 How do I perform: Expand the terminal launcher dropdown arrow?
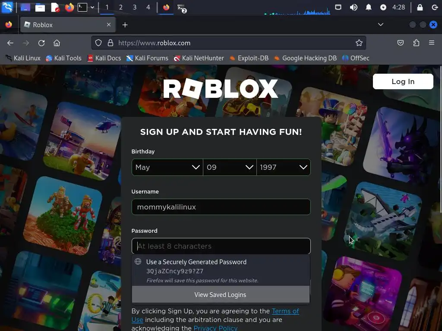coord(92,7)
